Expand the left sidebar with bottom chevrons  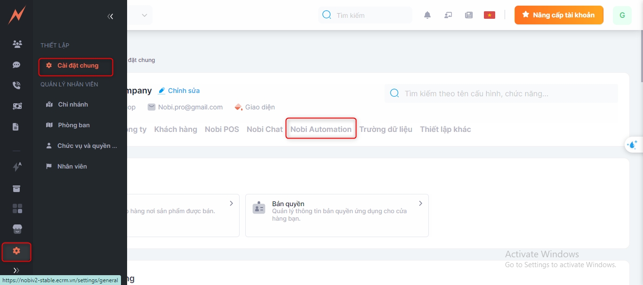pos(16,270)
